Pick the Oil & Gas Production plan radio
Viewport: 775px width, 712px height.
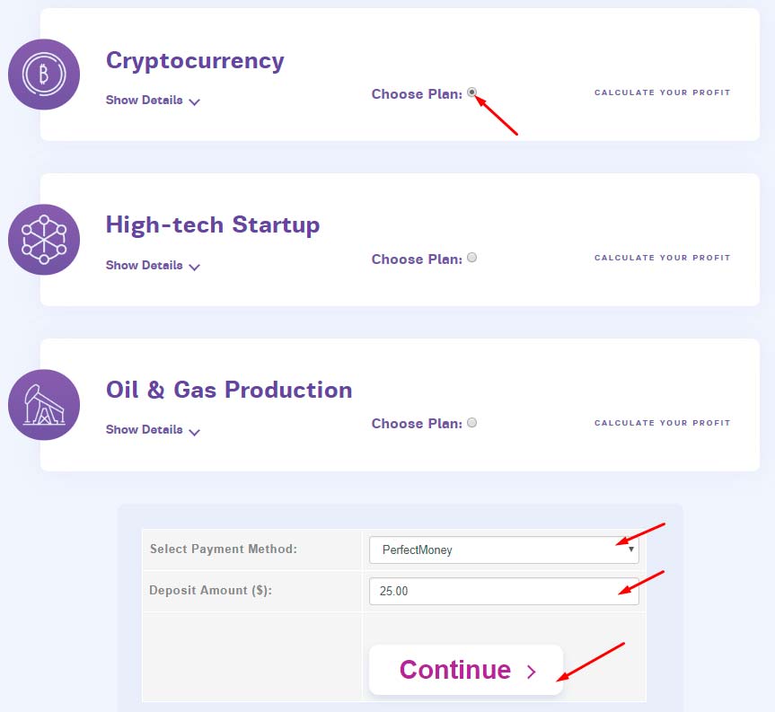(472, 423)
